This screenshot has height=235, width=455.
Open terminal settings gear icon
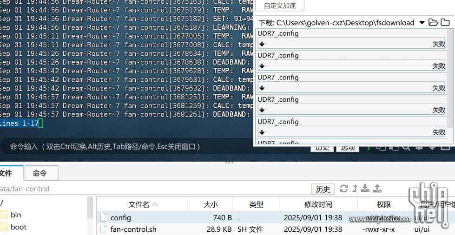point(419,148)
